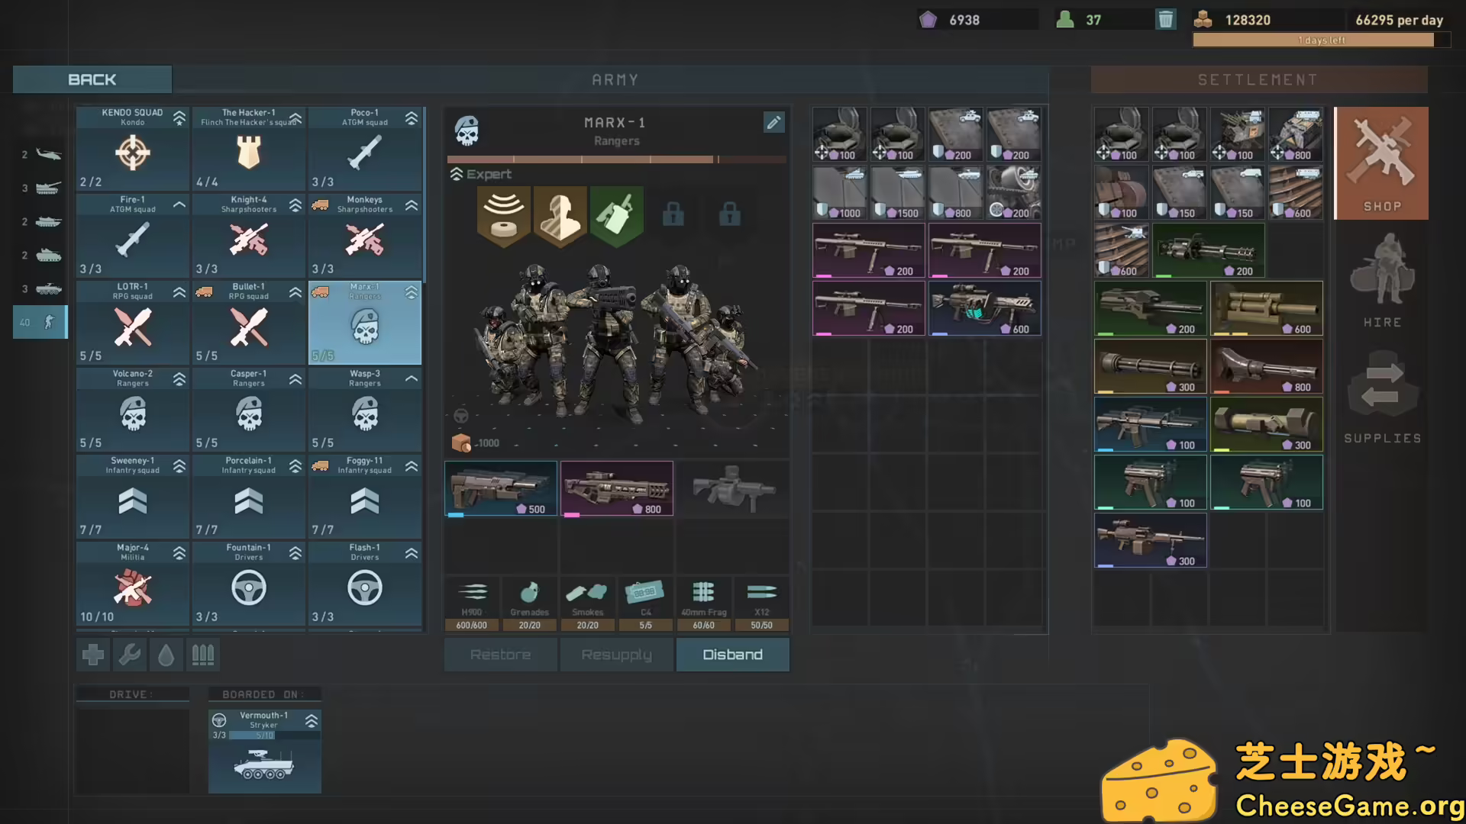This screenshot has height=824, width=1466.
Task: Expand chevron on Vermouth-1 Stryker card
Action: click(312, 720)
